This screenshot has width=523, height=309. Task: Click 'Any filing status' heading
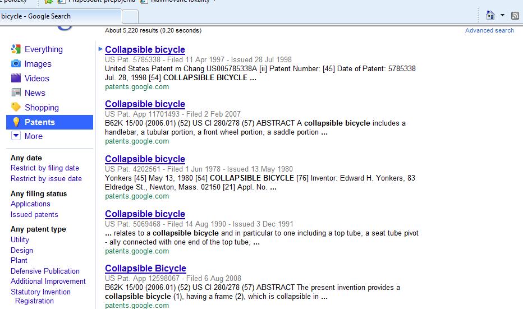pyautogui.click(x=39, y=193)
